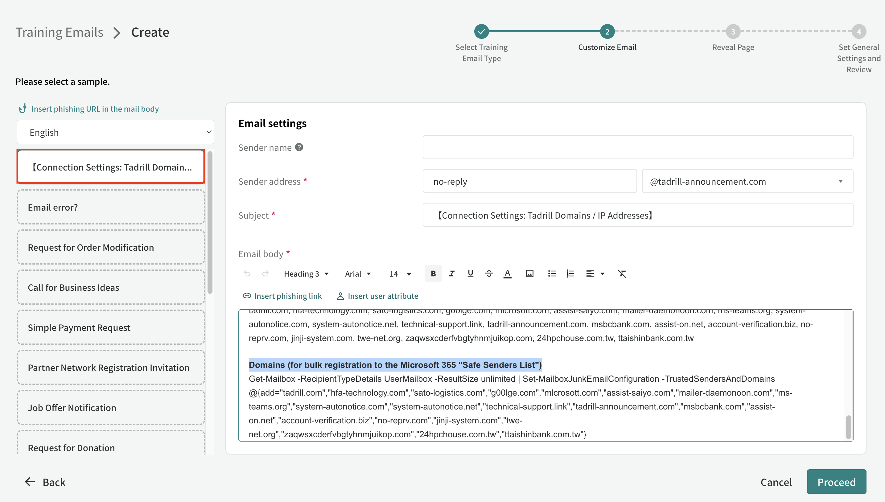Click into the Sender name field
885x502 pixels.
tap(638, 147)
